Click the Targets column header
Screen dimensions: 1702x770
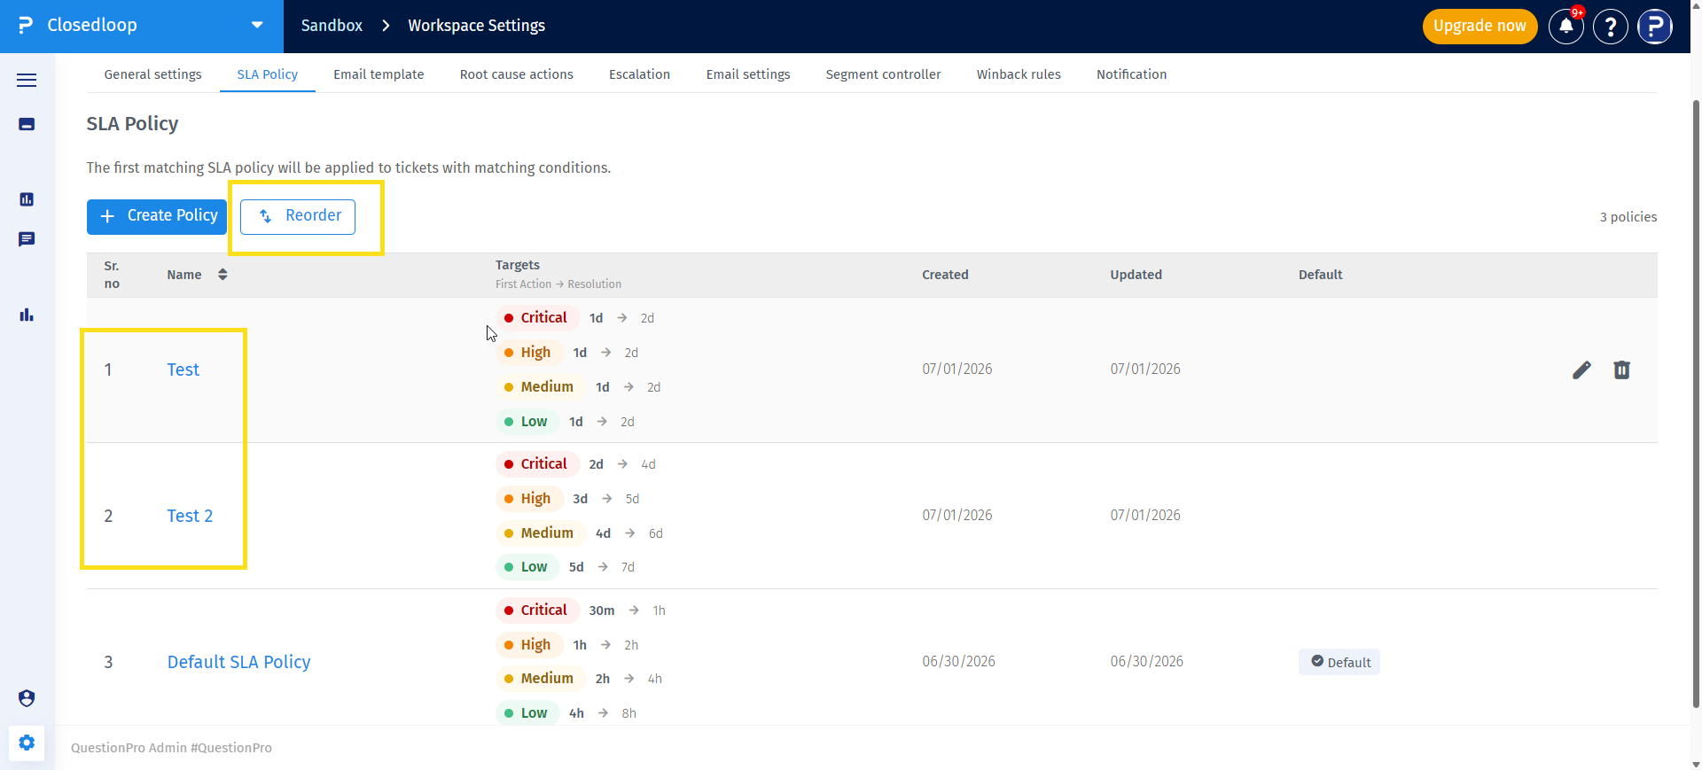(x=518, y=265)
